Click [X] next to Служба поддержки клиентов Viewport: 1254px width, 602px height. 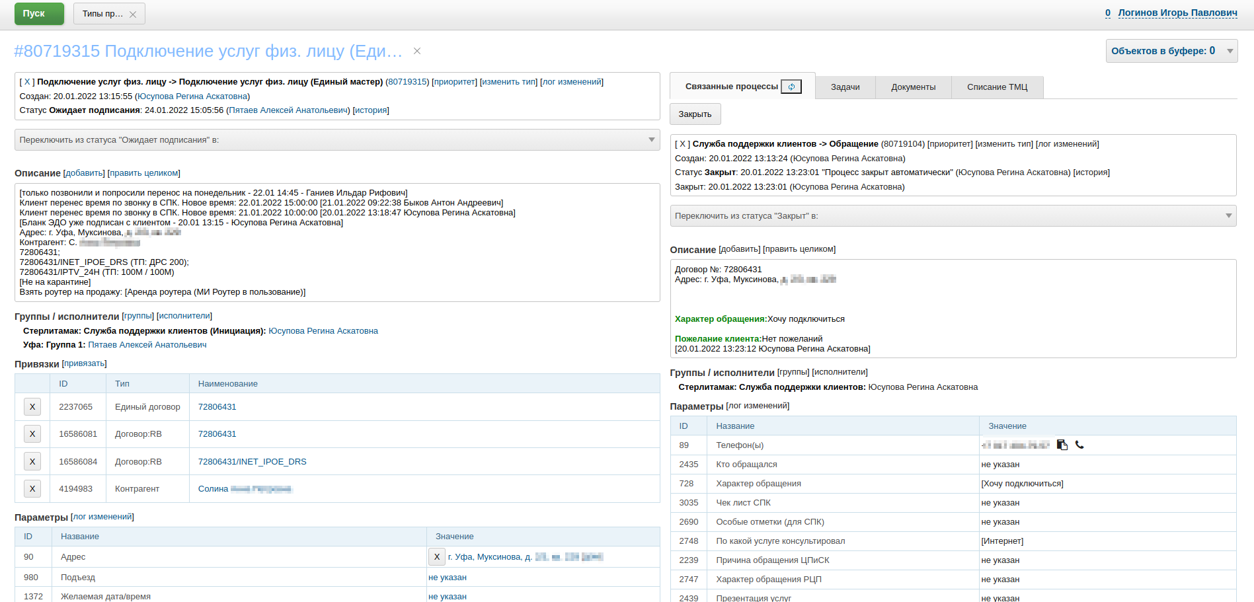[682, 144]
